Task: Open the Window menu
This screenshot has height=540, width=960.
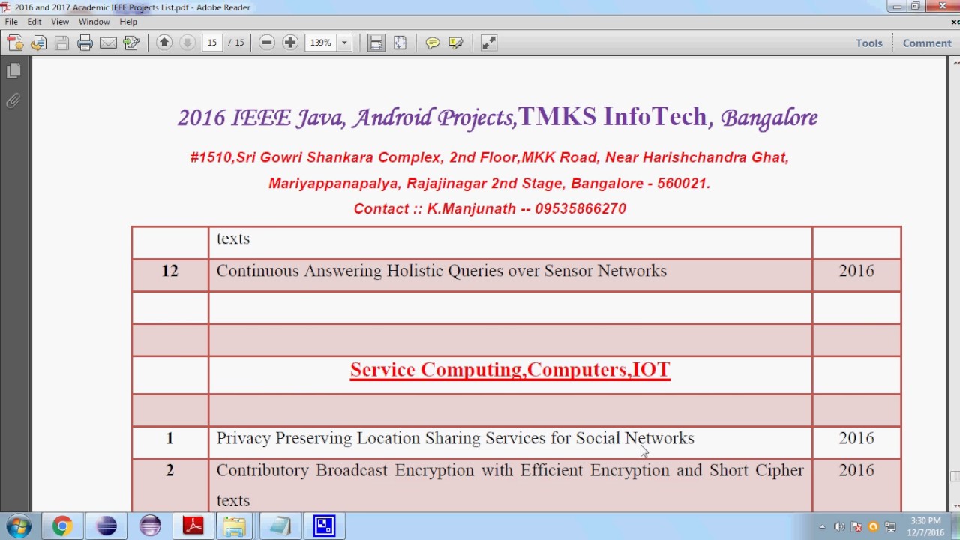Action: point(94,22)
